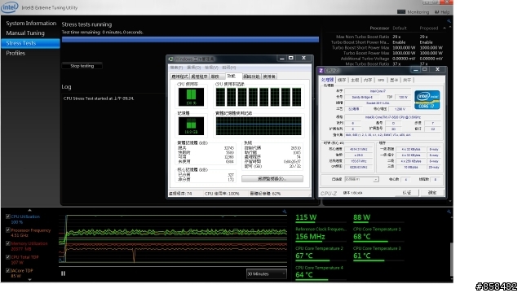Image resolution: width=522 pixels, height=293 pixels.
Task: Click the log entry CPU Stress Test started
Action: 99,98
